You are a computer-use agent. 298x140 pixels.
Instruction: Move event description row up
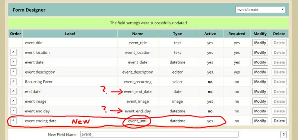coord(13,72)
